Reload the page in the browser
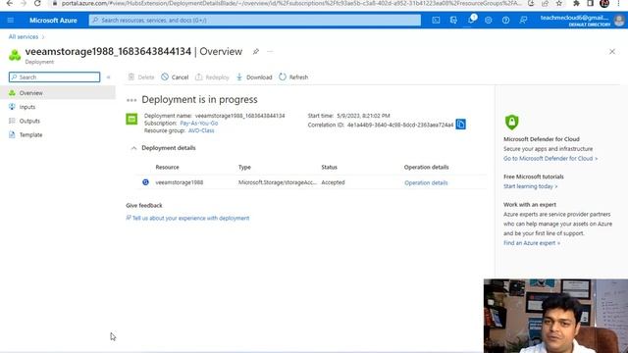The image size is (628, 353). coord(37,3)
